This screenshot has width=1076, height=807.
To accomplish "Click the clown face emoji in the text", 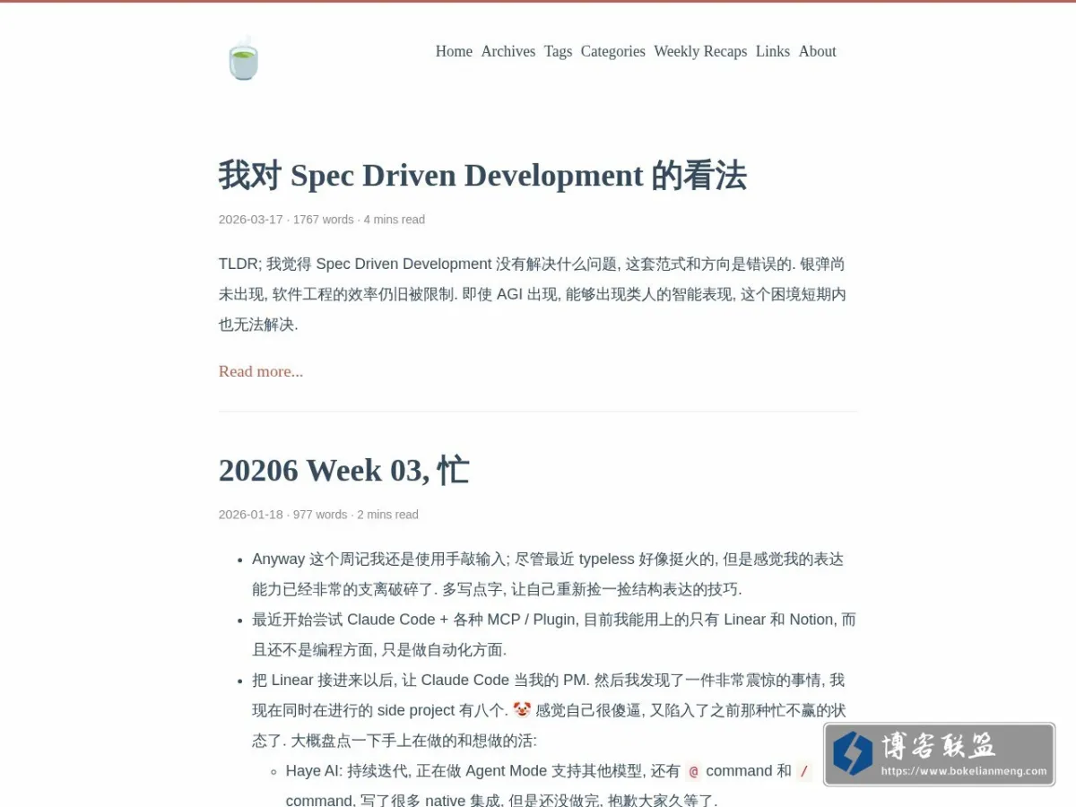I will pyautogui.click(x=522, y=709).
